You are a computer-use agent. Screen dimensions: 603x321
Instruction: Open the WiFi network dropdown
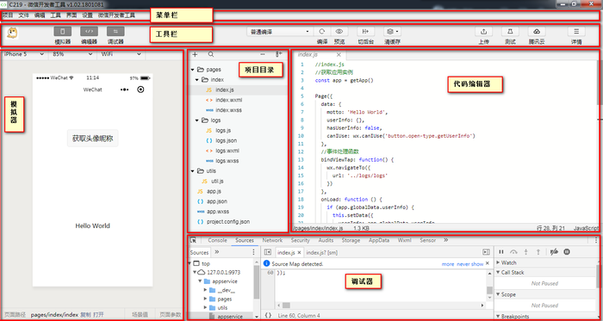click(x=121, y=54)
